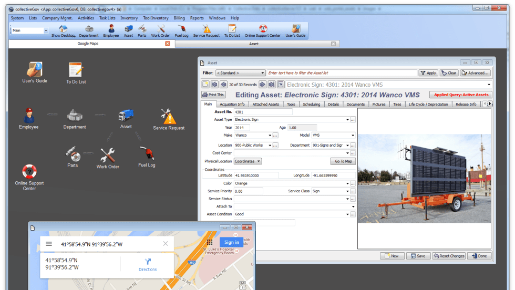Click the Work Order toolbar icon
Viewport: 515px width, 290px height.
pyautogui.click(x=161, y=31)
